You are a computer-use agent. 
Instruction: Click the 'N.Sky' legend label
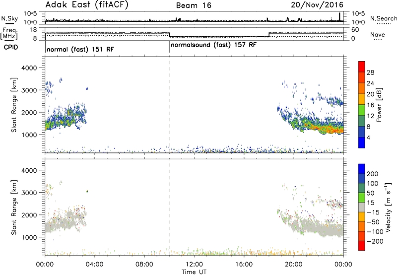point(9,18)
